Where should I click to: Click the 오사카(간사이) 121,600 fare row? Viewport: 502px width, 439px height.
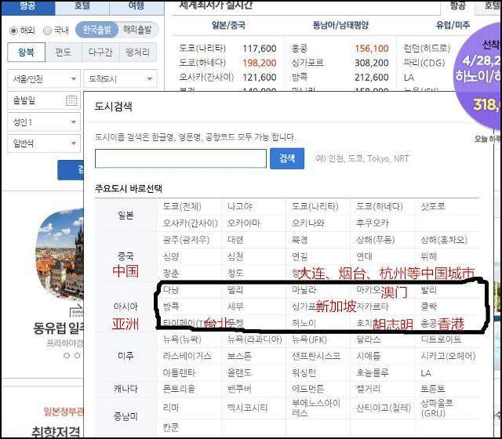227,77
